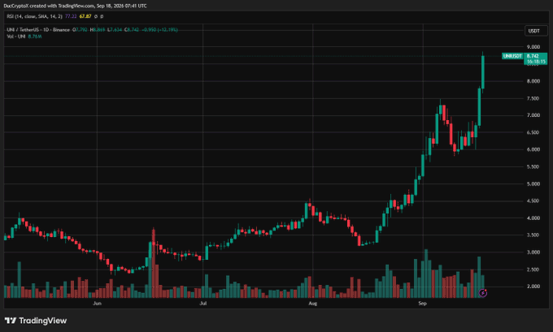Click the purple RSI value 77.22
The height and width of the screenshot is (332, 553).
click(x=71, y=16)
